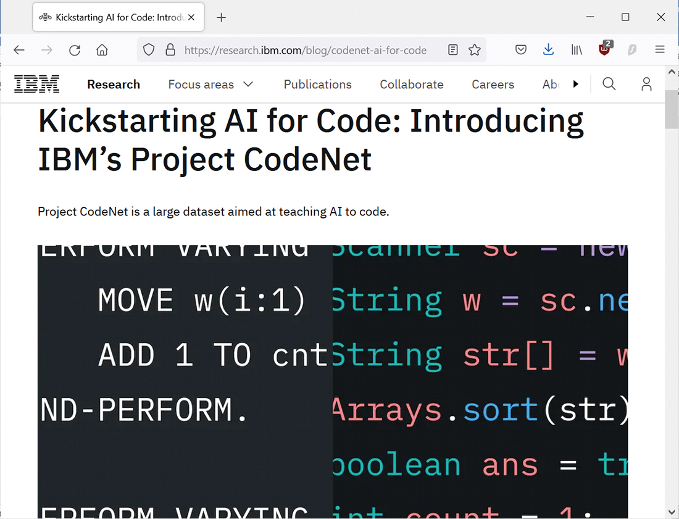
Task: Maximize the browser window
Action: point(625,17)
